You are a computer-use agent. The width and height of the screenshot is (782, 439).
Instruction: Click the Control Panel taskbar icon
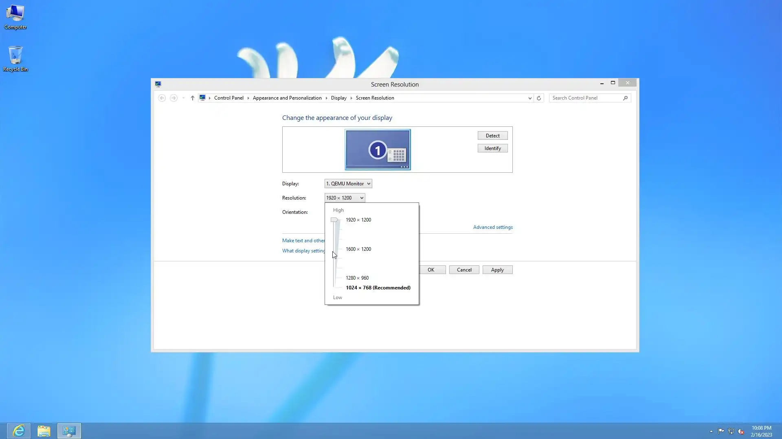click(69, 430)
